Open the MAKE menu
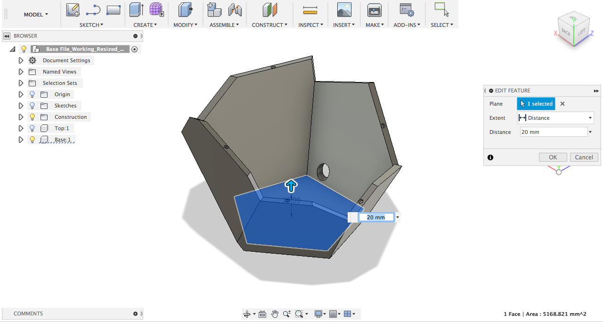 tap(375, 25)
